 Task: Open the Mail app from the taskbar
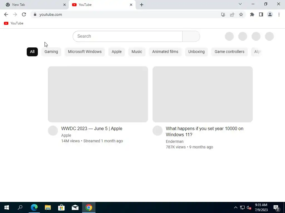point(75,207)
